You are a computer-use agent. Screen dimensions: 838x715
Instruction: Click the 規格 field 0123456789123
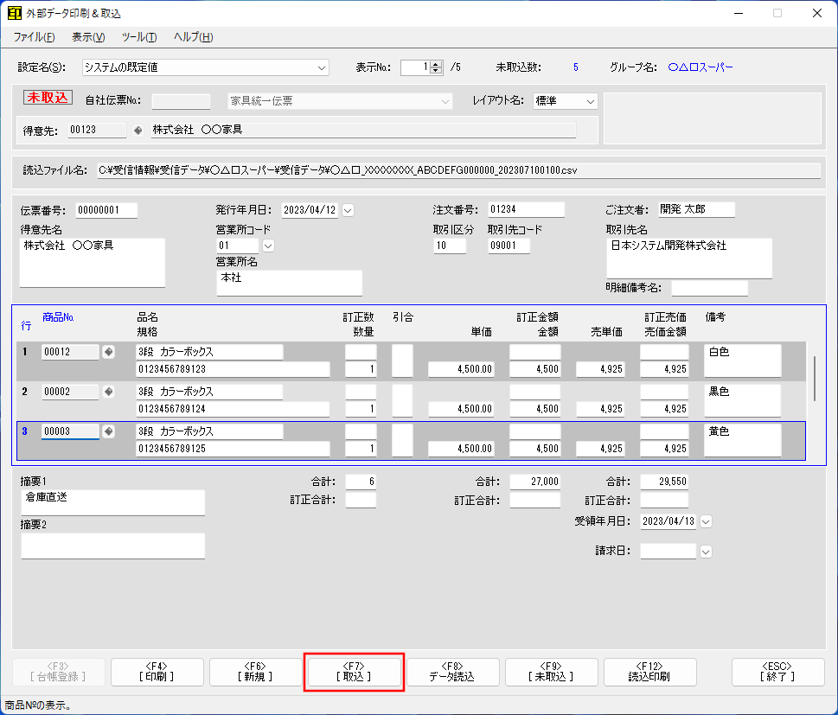[233, 369]
